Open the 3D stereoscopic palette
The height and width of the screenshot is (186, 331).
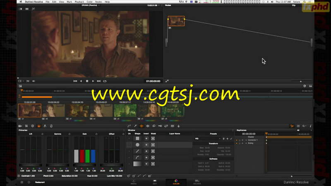click(172, 126)
